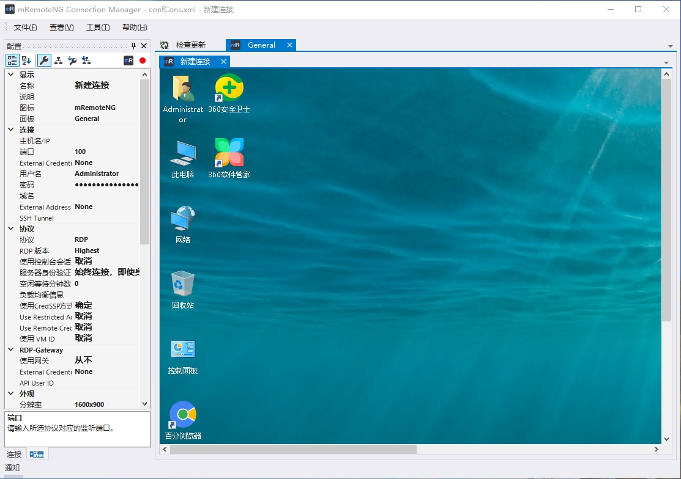Toggle 使用 VM ID value 取消
The image size is (681, 479).
coord(83,338)
